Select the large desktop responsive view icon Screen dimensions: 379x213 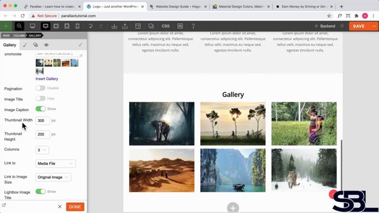[33, 26]
